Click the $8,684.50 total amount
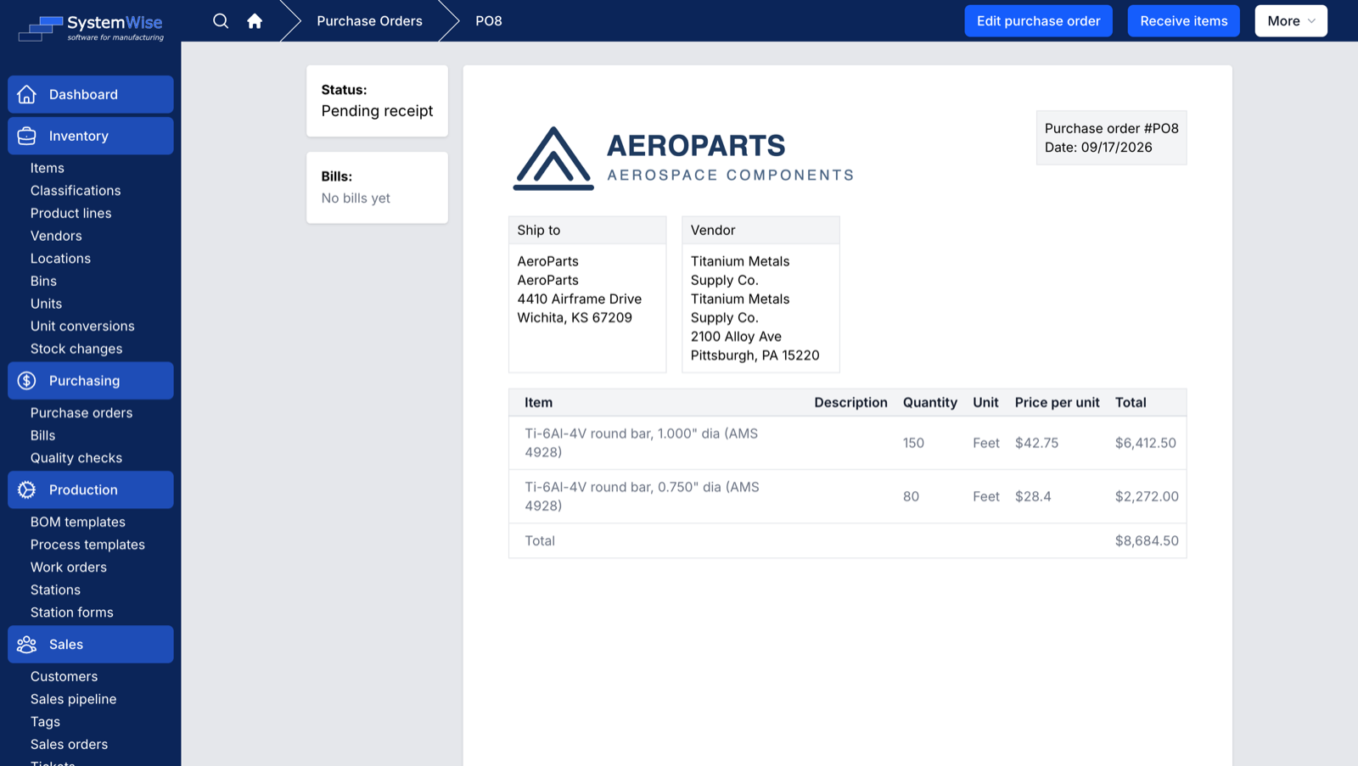Image resolution: width=1358 pixels, height=766 pixels. click(x=1147, y=540)
